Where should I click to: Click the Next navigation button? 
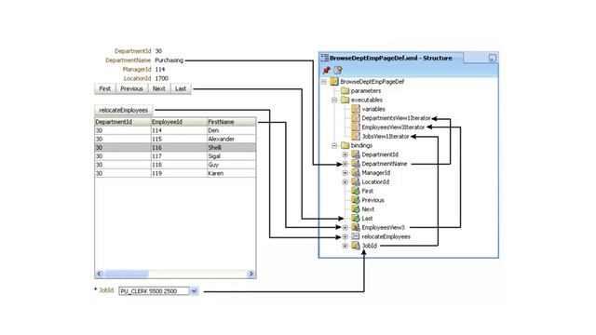click(x=159, y=89)
